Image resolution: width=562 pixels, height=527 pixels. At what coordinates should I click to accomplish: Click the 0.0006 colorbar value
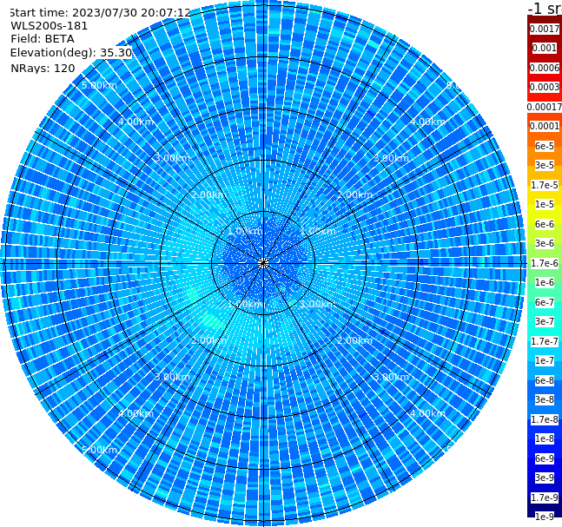point(544,68)
